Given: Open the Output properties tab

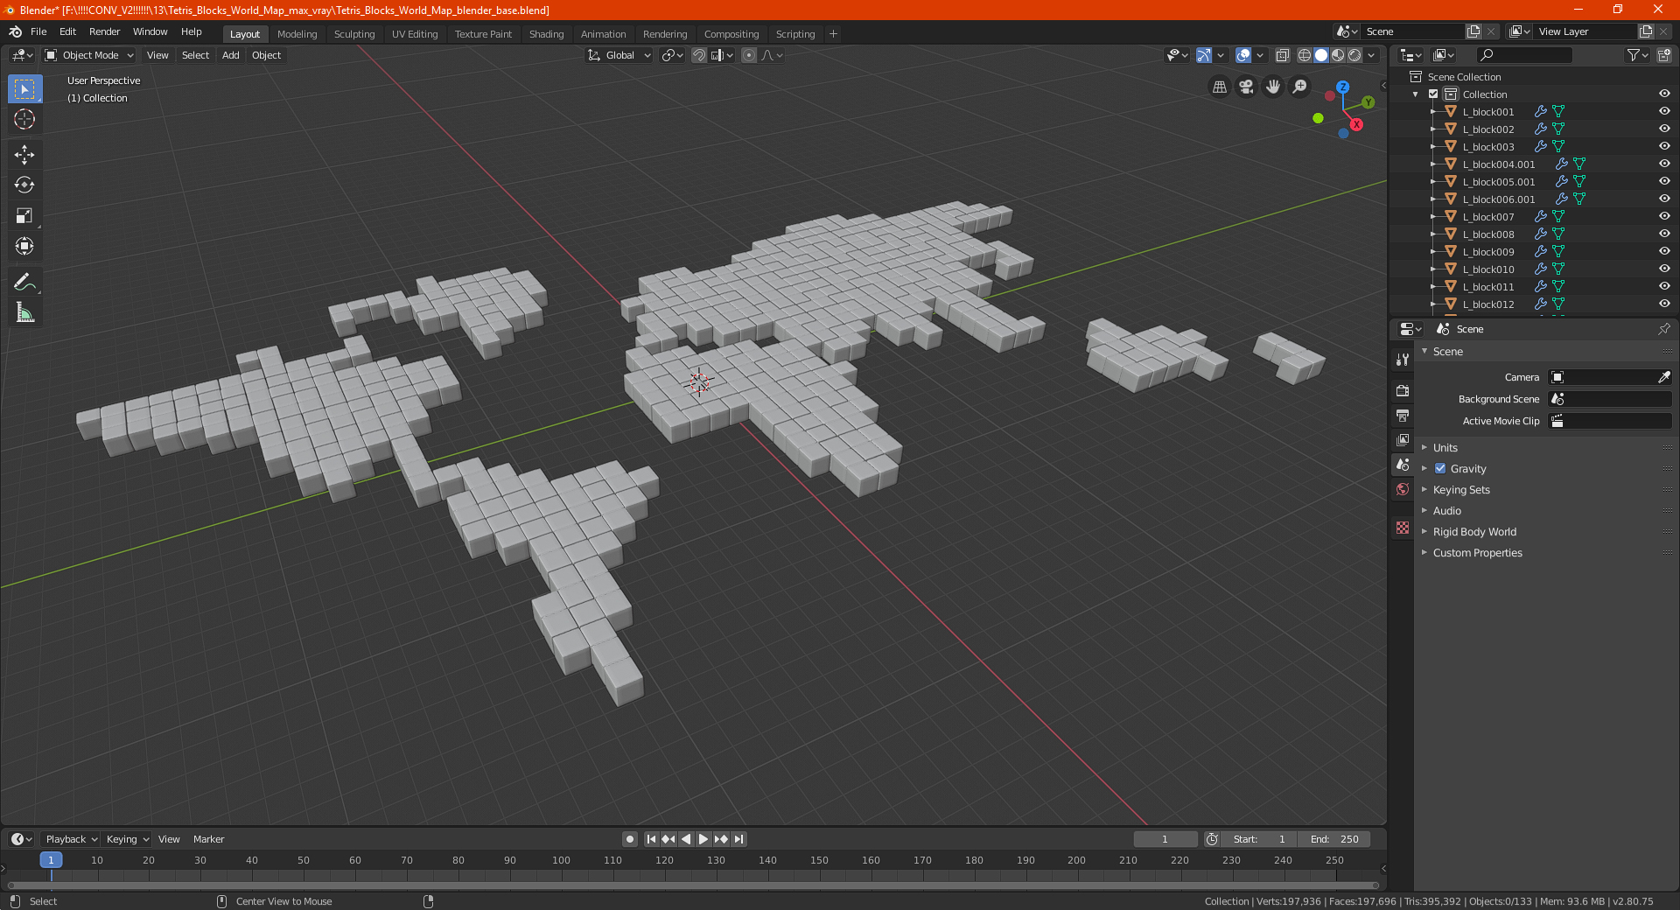Looking at the screenshot, I should point(1403,416).
